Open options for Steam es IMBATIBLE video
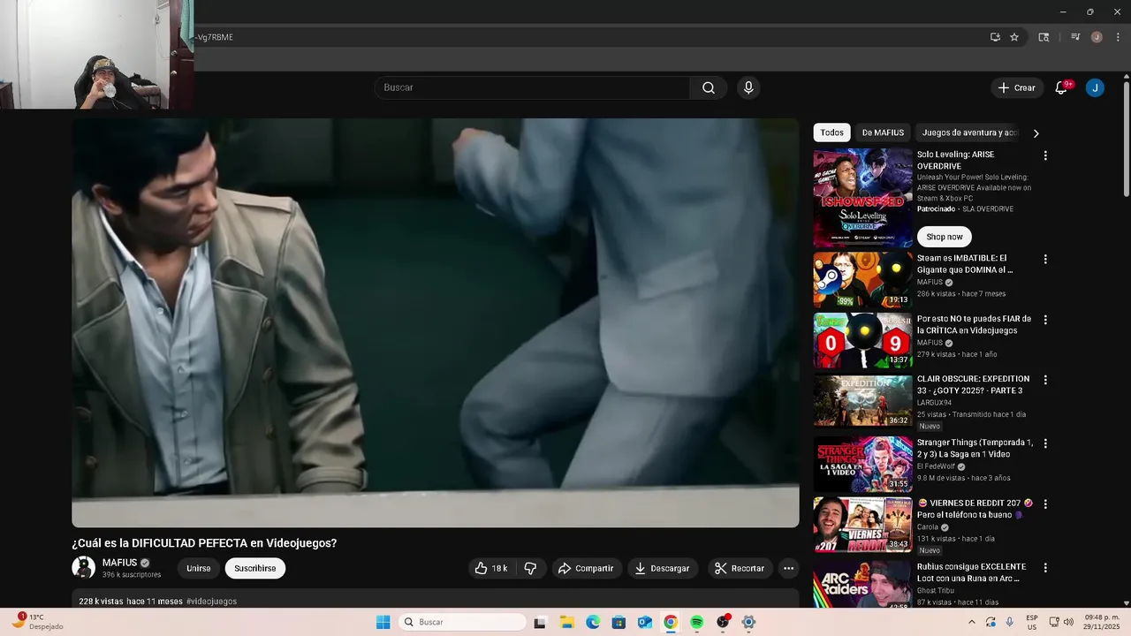Screen dimensions: 1131x636 1045,260
